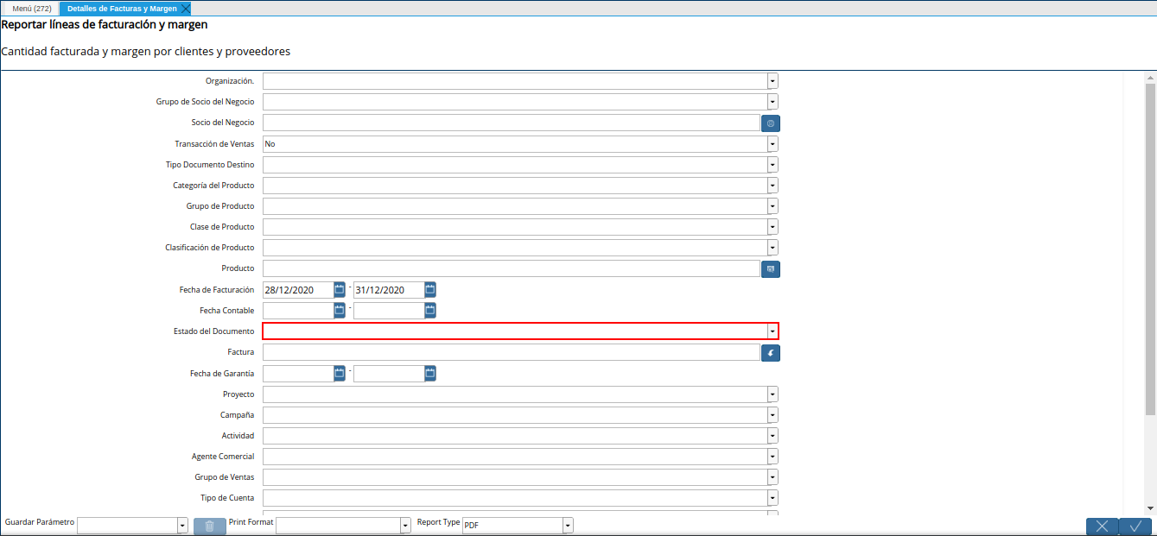The height and width of the screenshot is (536, 1157).
Task: Expand the Organización dropdown
Action: (772, 81)
